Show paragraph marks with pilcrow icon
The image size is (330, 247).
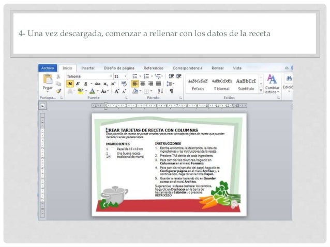point(171,91)
